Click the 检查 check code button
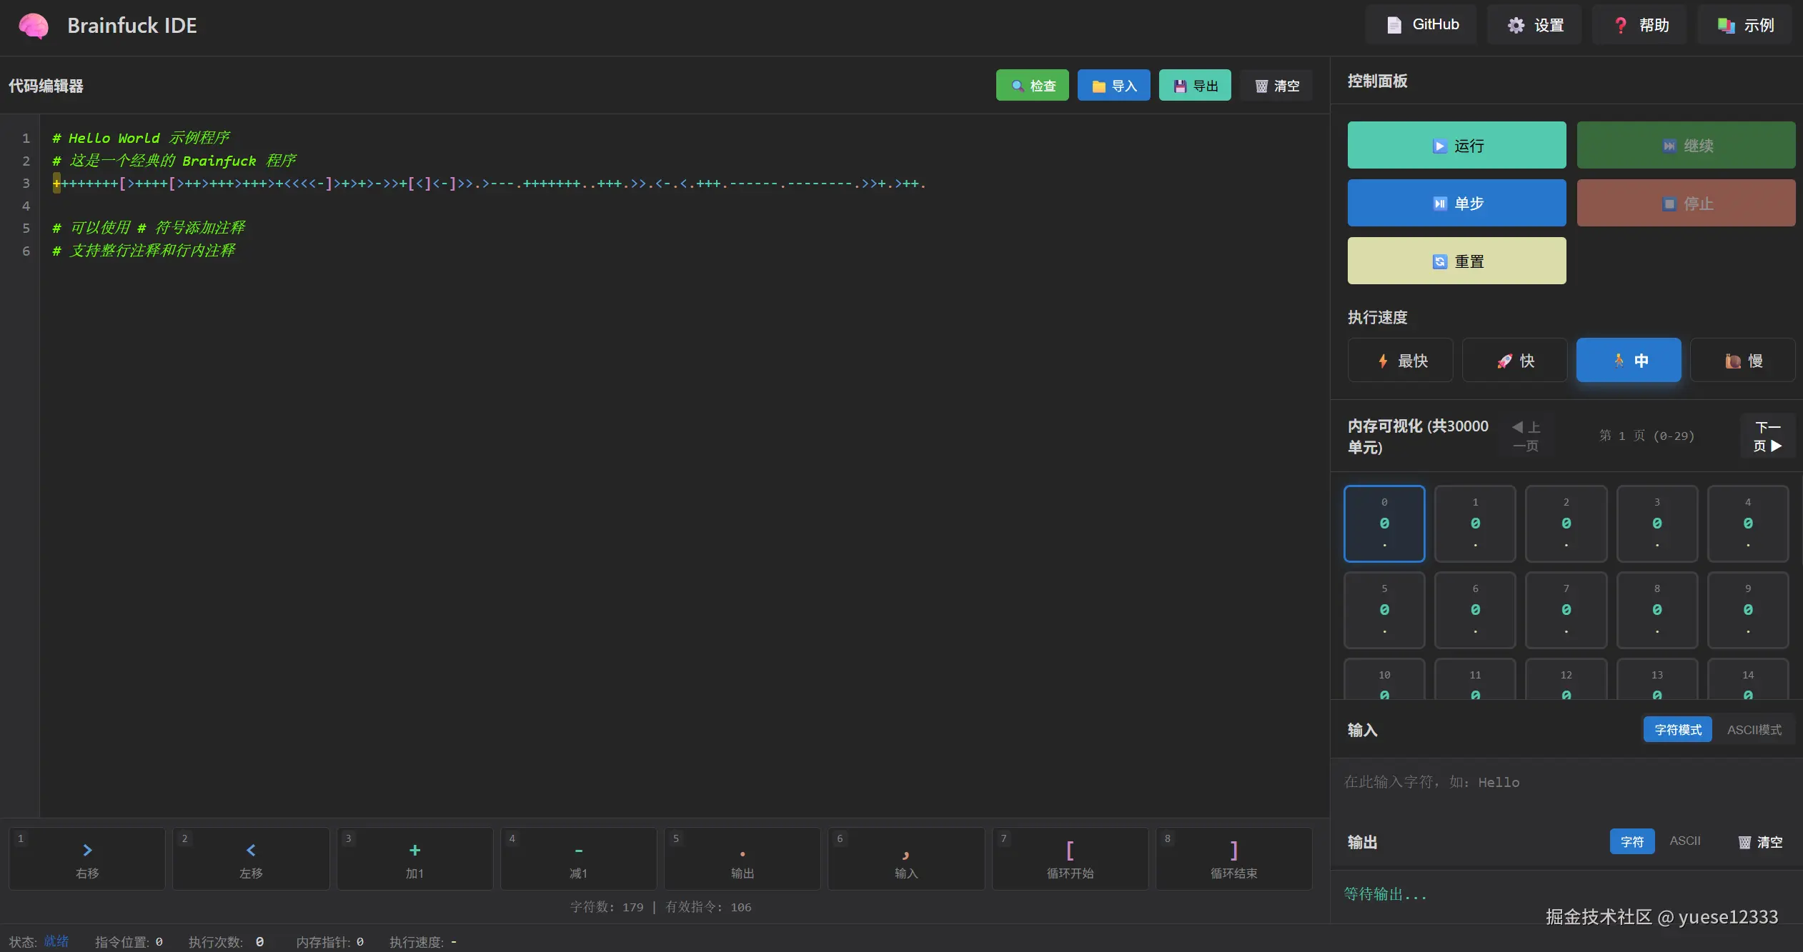Screen dimensions: 1803x952 pyautogui.click(x=1032, y=86)
